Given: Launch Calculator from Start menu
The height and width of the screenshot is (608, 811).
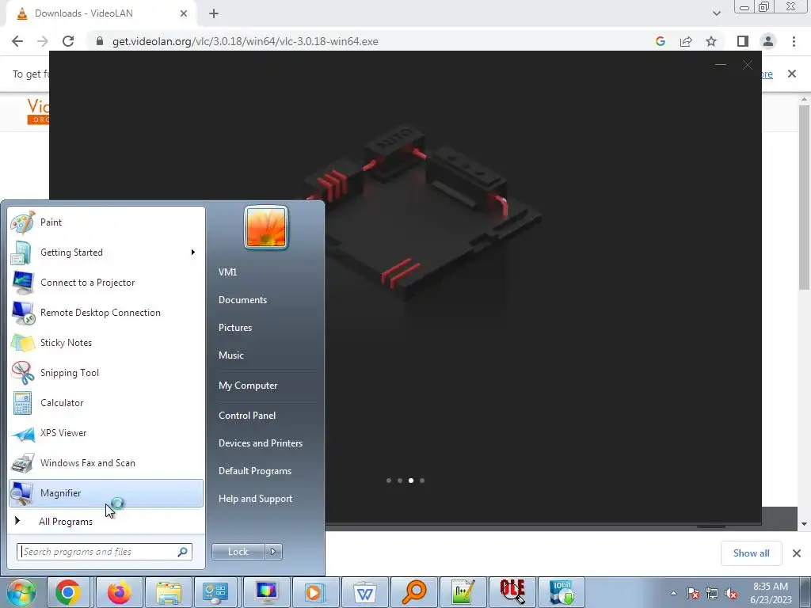Looking at the screenshot, I should (106, 403).
